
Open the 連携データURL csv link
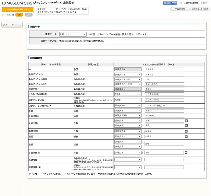[81, 41]
